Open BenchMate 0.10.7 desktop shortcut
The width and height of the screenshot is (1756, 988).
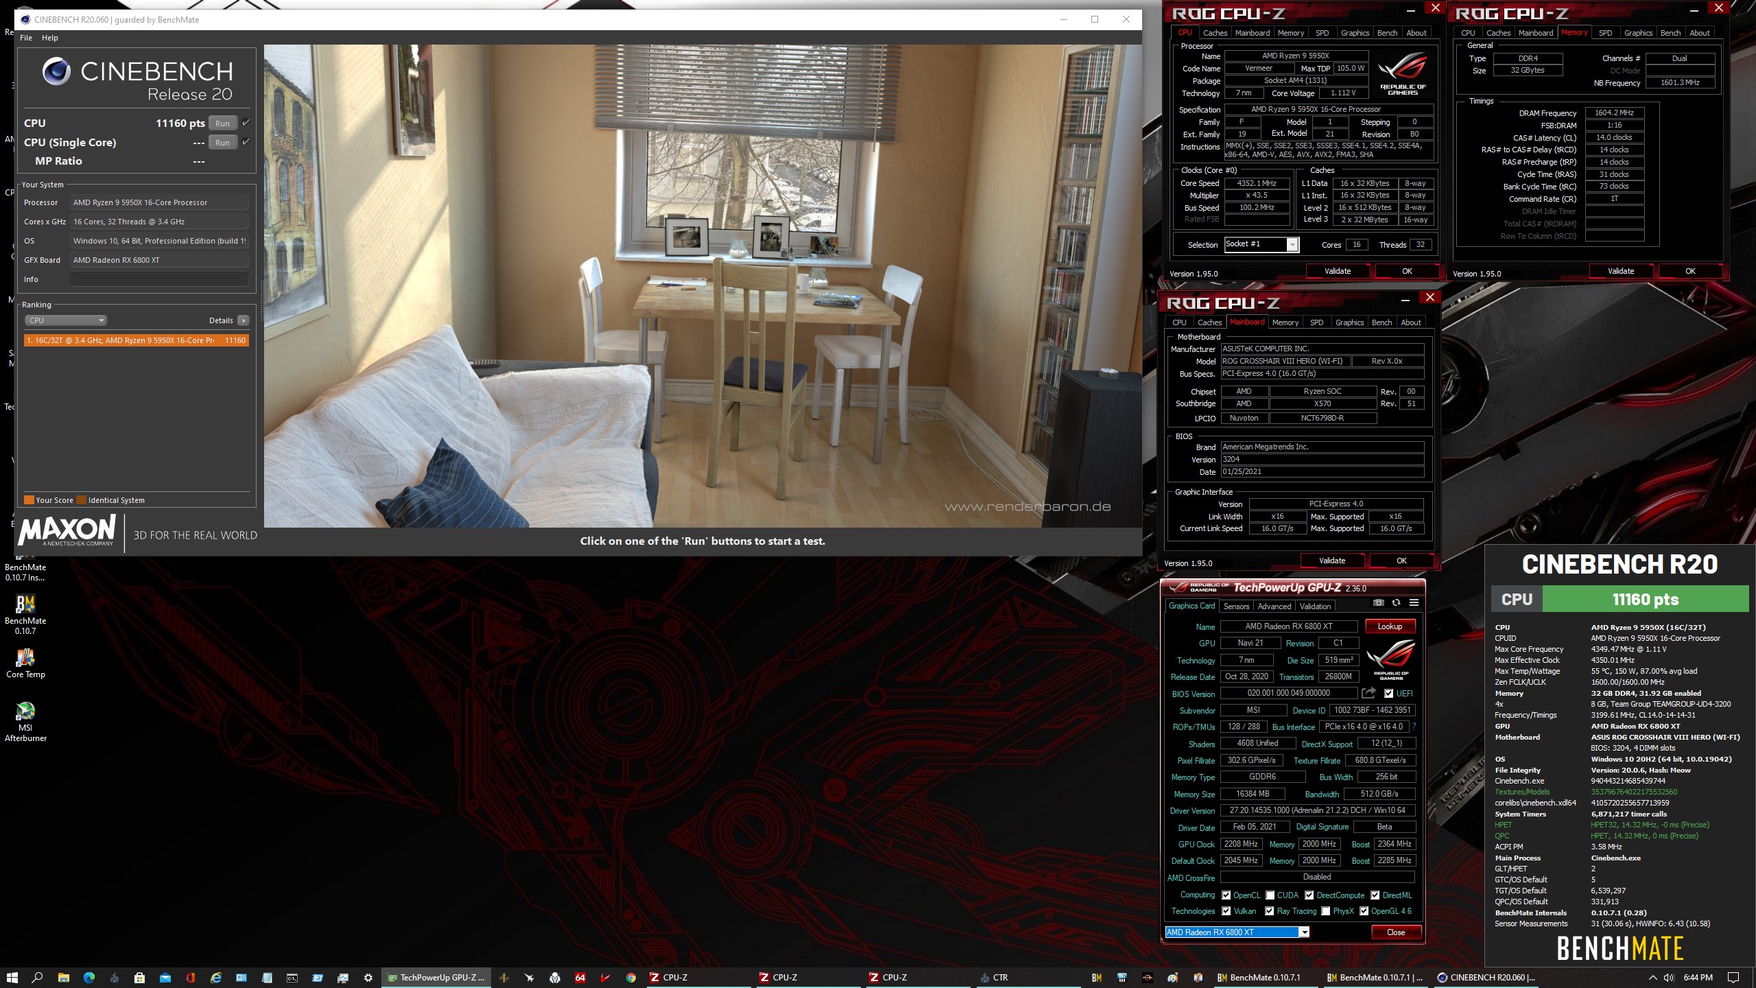tap(25, 615)
